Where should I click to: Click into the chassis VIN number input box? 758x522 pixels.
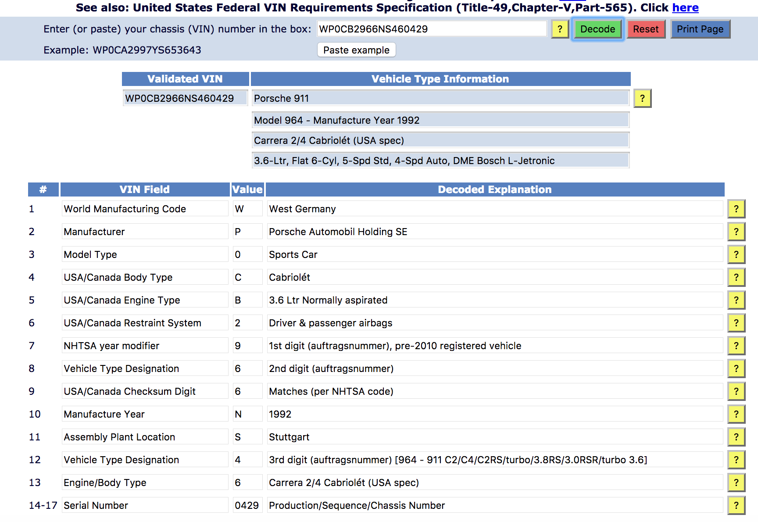pyautogui.click(x=431, y=29)
